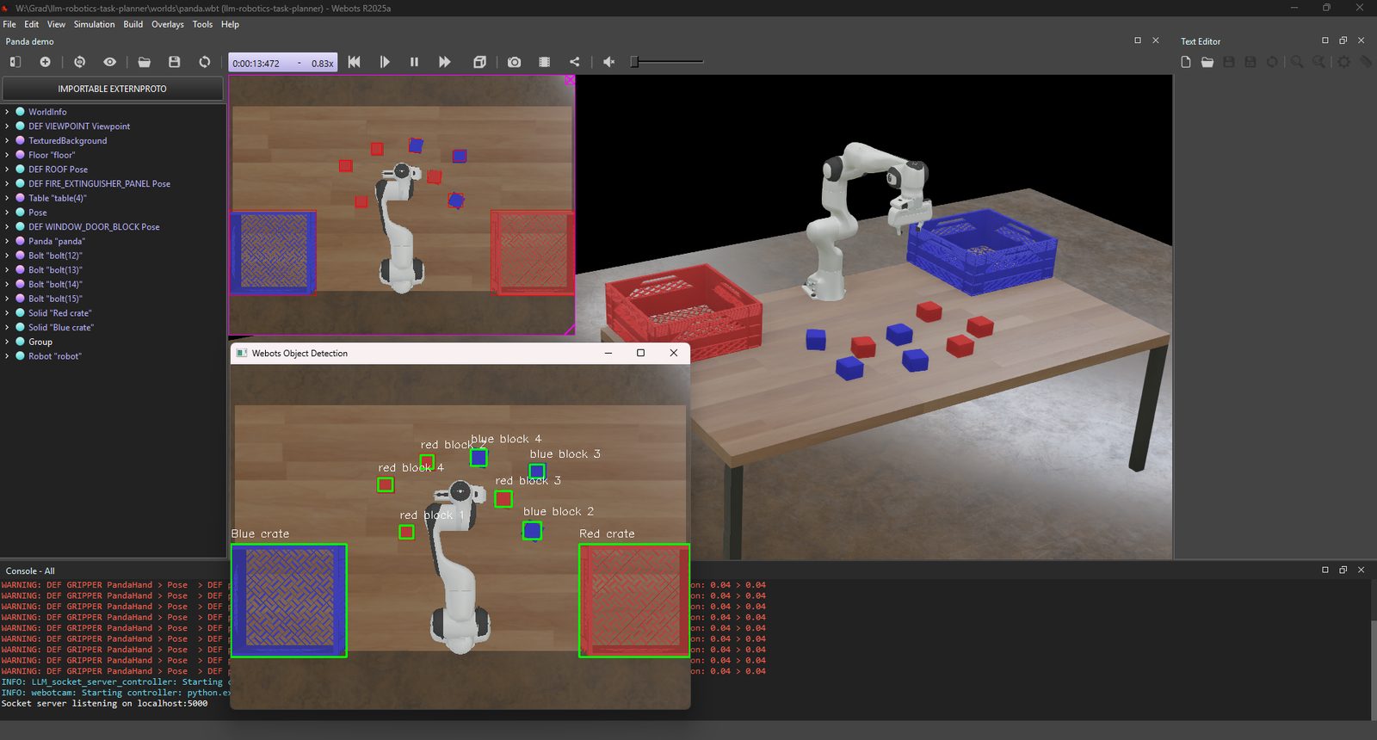The height and width of the screenshot is (740, 1377).
Task: Float the Console panel
Action: tap(1343, 570)
